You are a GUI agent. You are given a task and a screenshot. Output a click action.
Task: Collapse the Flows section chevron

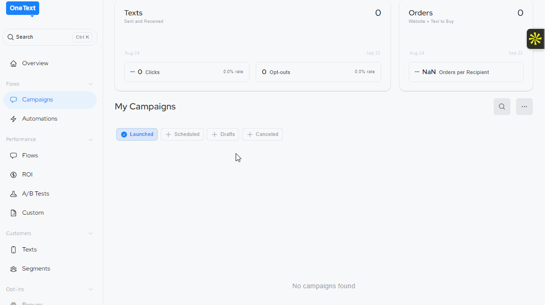tap(91, 84)
